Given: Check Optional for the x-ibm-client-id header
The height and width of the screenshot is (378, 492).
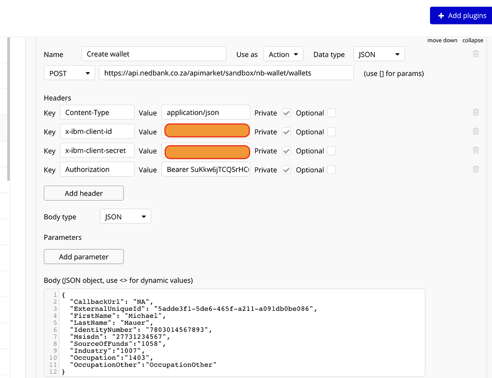Looking at the screenshot, I should click(x=332, y=132).
